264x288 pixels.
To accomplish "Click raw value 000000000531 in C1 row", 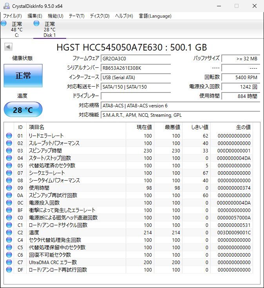I will (234, 225).
